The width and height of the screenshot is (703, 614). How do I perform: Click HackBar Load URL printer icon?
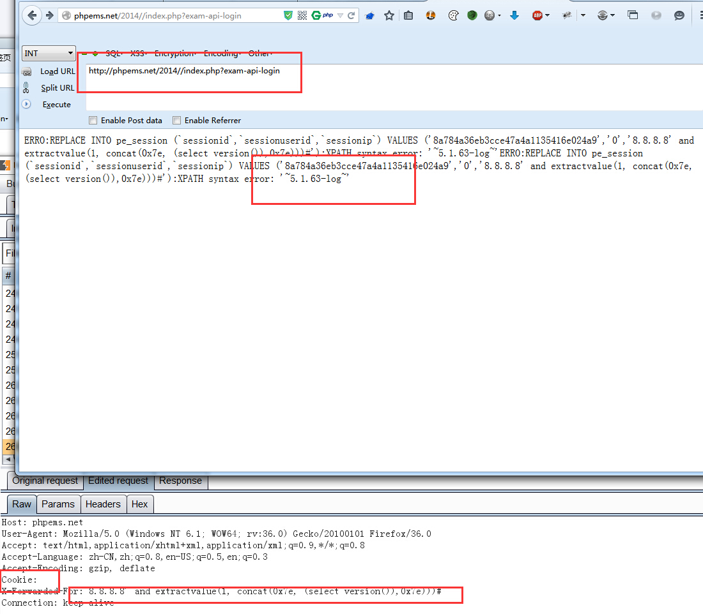pyautogui.click(x=27, y=71)
